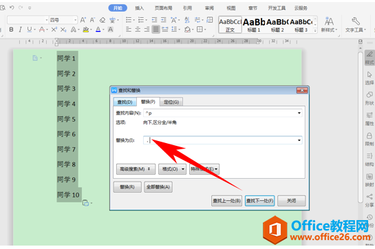Screen dimensions: 375x249
Task: Expand the styles gallery more arrow
Action: coord(315,31)
